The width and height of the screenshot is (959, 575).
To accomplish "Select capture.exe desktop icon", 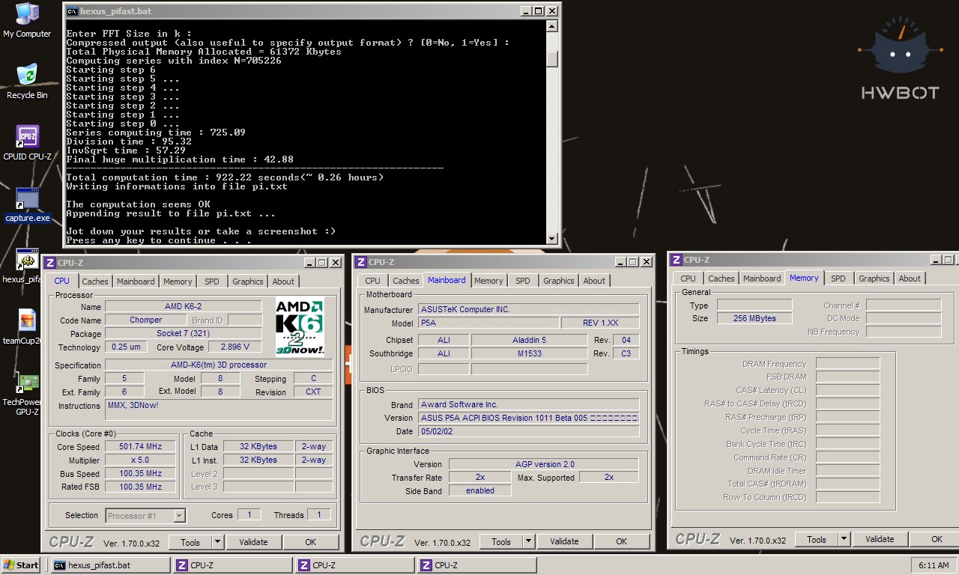I will tap(27, 205).
